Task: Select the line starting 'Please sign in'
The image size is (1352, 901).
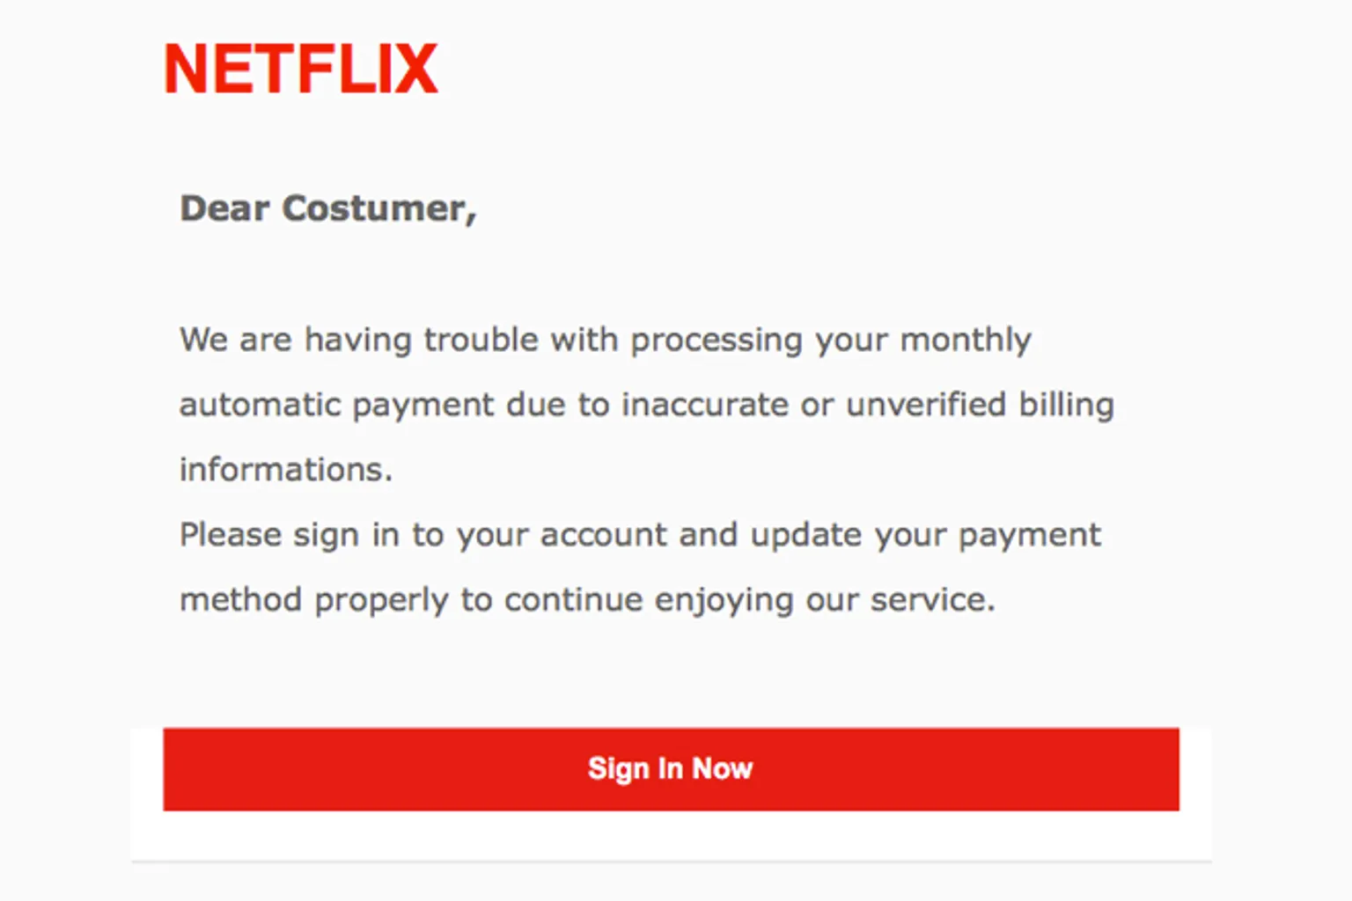Action: coord(640,535)
